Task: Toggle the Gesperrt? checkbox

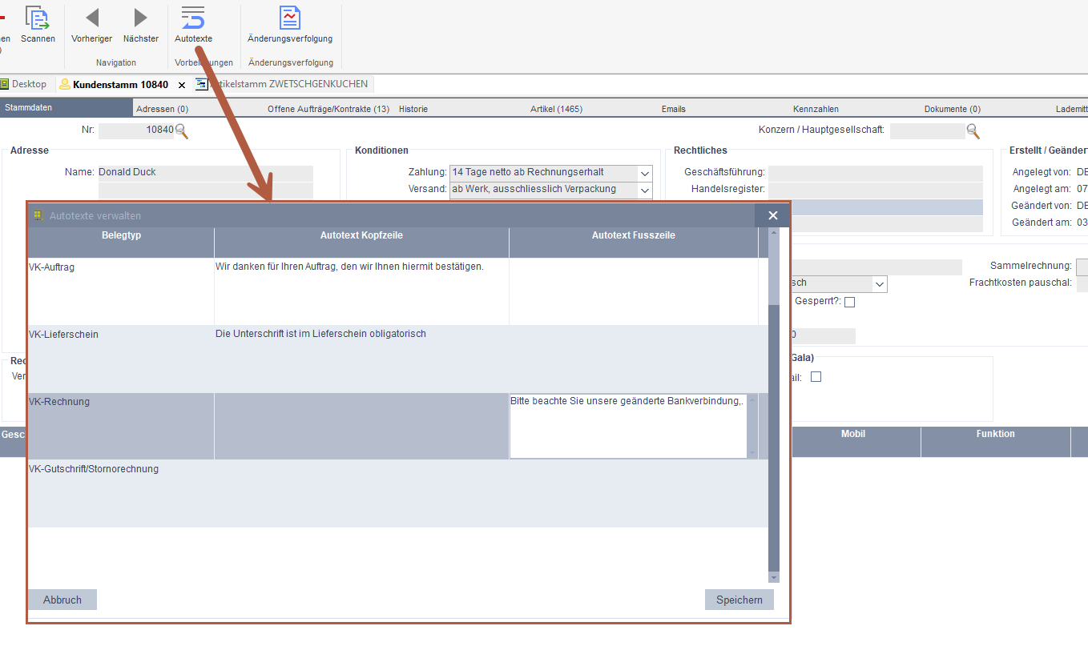Action: pyautogui.click(x=850, y=303)
